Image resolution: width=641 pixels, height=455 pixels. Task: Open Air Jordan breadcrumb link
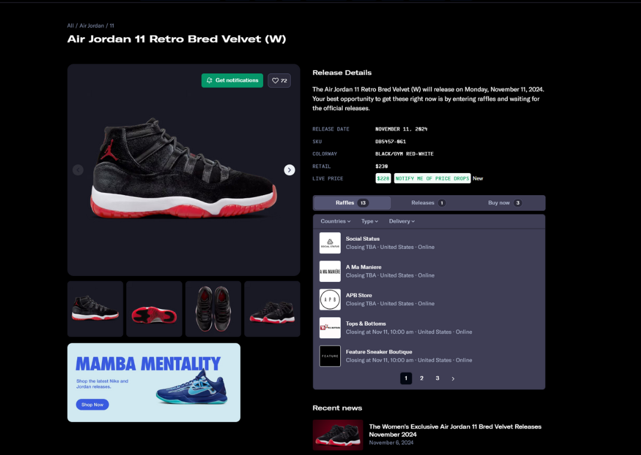click(92, 26)
